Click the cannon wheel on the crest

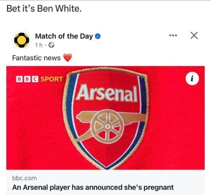106,124
